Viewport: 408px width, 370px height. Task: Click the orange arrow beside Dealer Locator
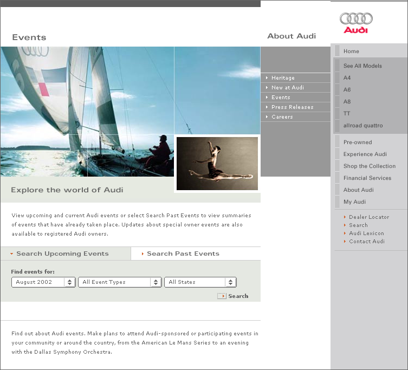click(345, 217)
